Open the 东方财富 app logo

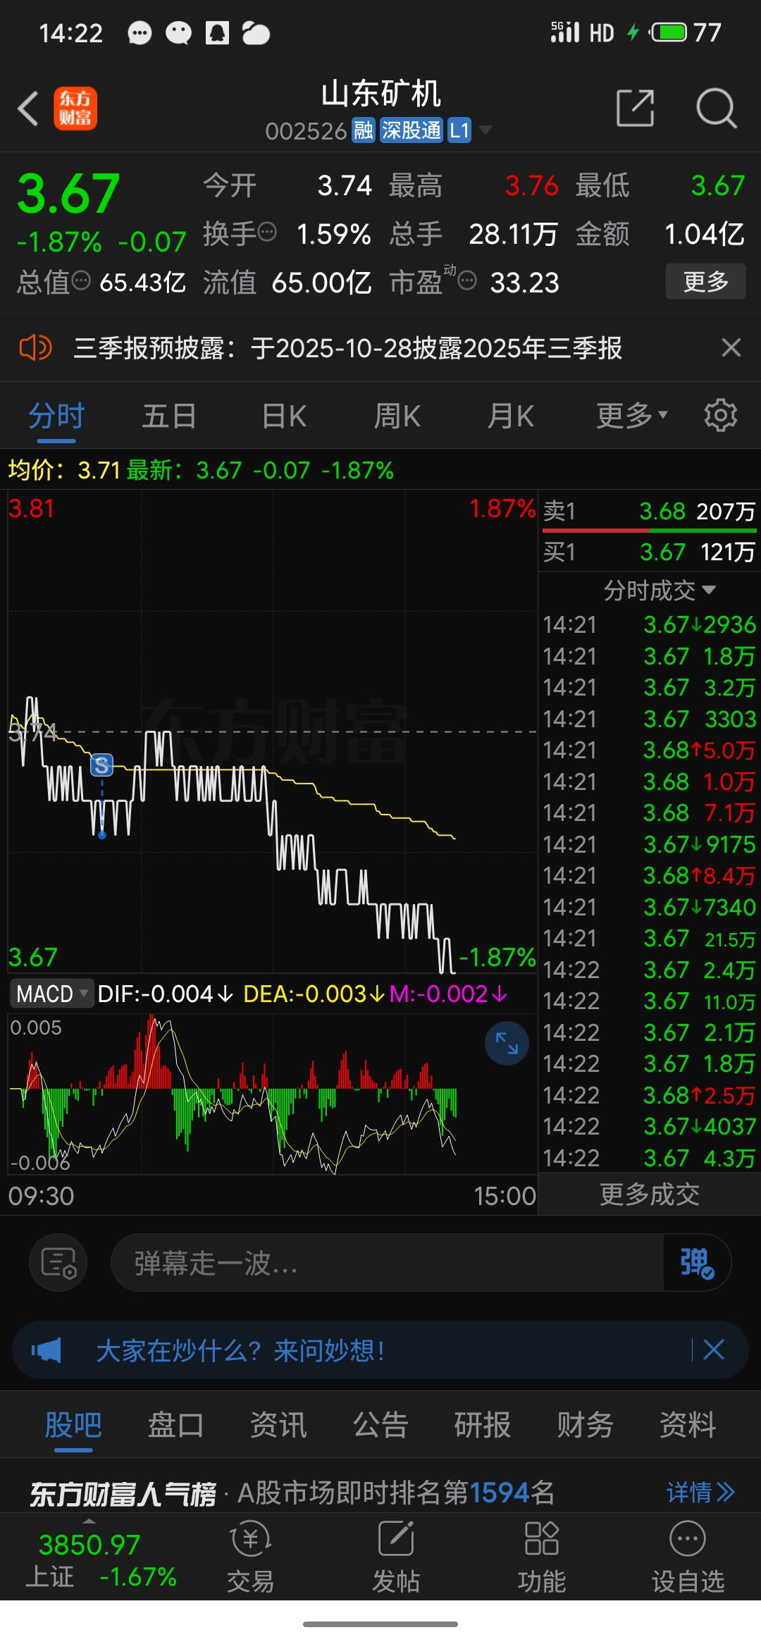tap(75, 109)
